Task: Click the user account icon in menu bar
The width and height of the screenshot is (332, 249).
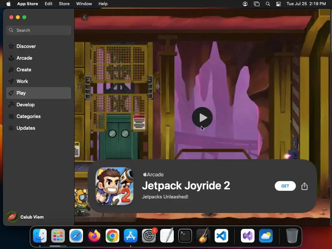Action: (245, 4)
